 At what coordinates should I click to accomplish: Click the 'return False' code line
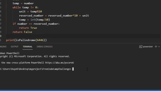pyautogui.click(x=22, y=32)
